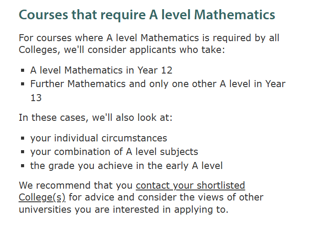Click the 'universities you are interested in applying to' line

point(124,209)
